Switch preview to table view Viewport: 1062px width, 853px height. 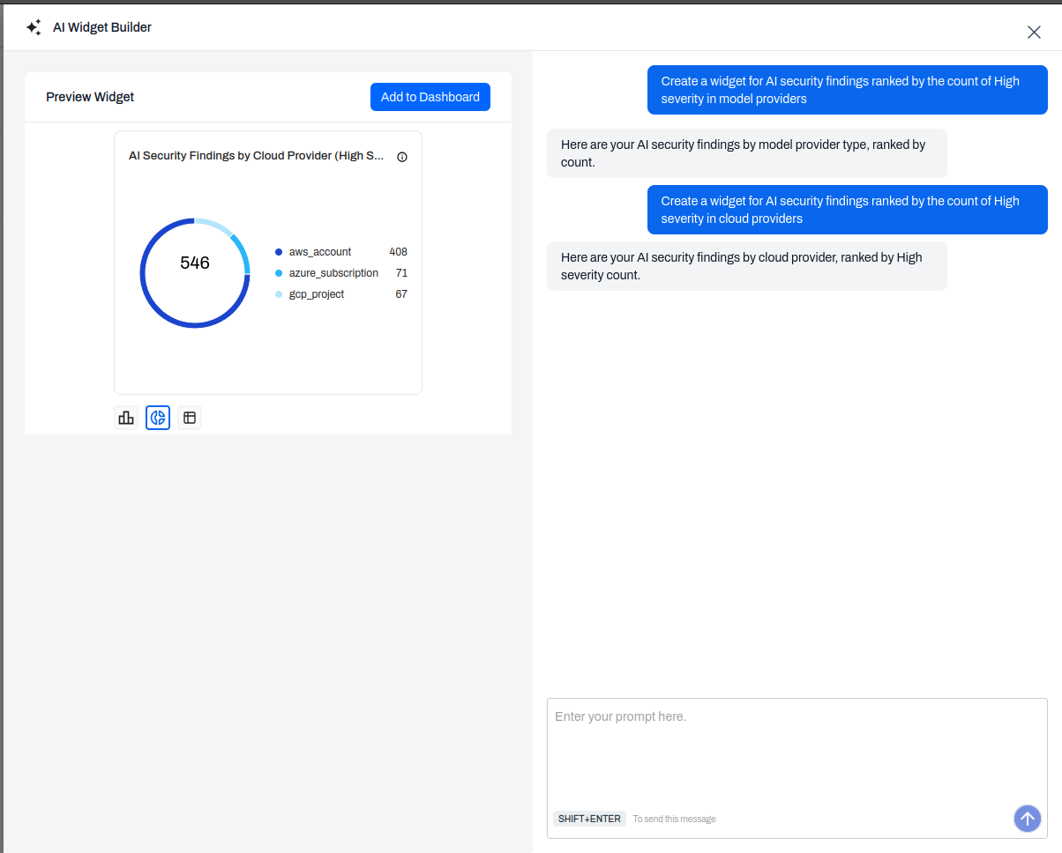tap(190, 418)
